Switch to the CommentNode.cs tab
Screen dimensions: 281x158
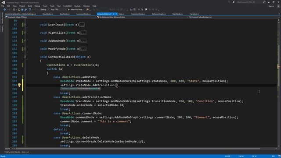83,14
